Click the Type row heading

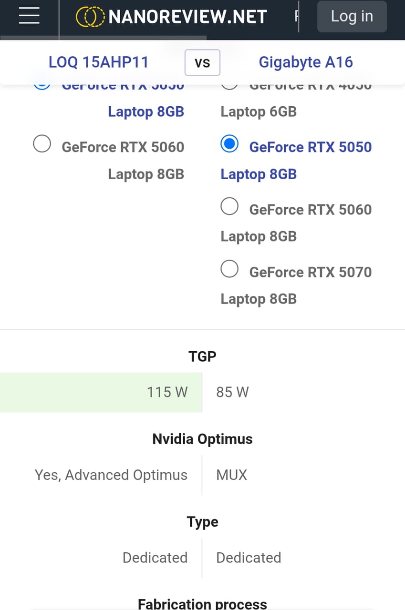(x=202, y=522)
